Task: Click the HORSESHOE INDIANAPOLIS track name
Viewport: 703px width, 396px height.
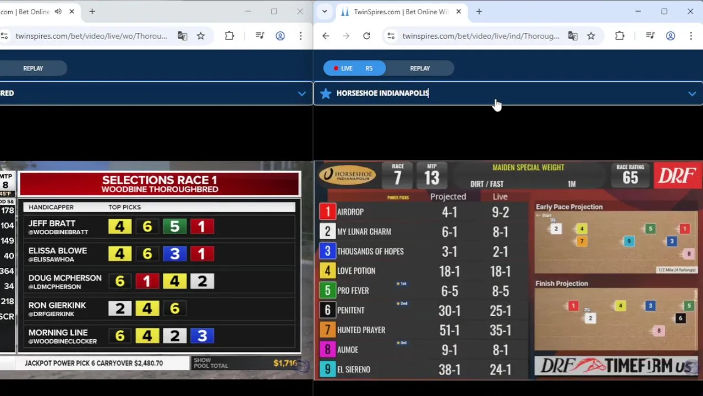Action: click(382, 93)
